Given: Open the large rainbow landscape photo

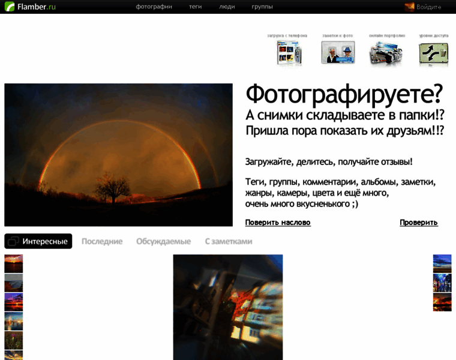Looking at the screenshot, I should click(118, 155).
